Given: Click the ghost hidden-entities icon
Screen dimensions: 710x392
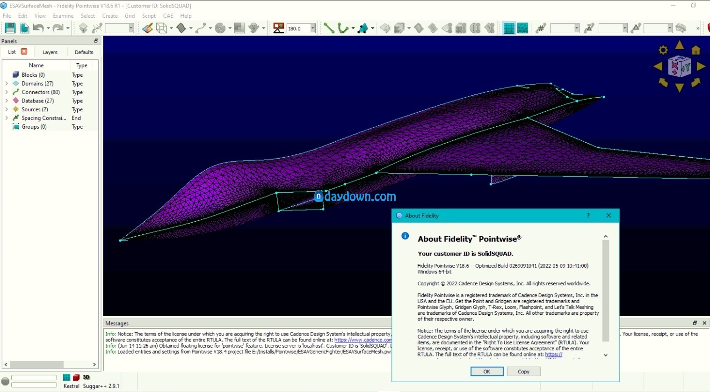Looking at the screenshot, I should (254, 28).
